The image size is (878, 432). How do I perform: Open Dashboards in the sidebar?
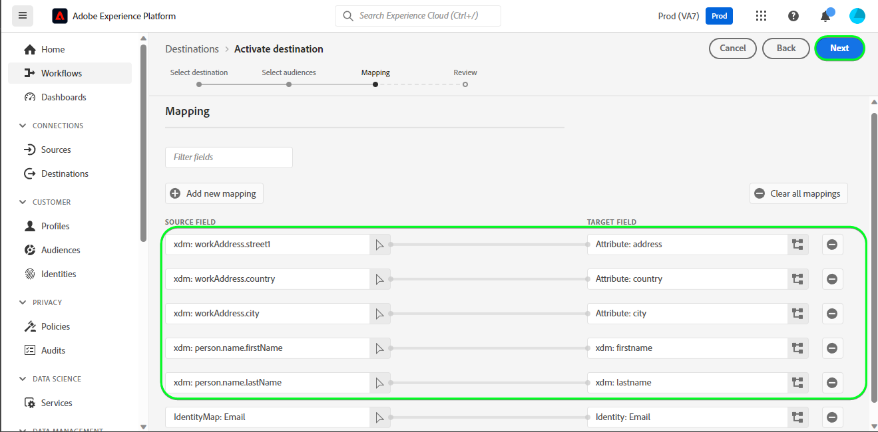click(x=70, y=97)
